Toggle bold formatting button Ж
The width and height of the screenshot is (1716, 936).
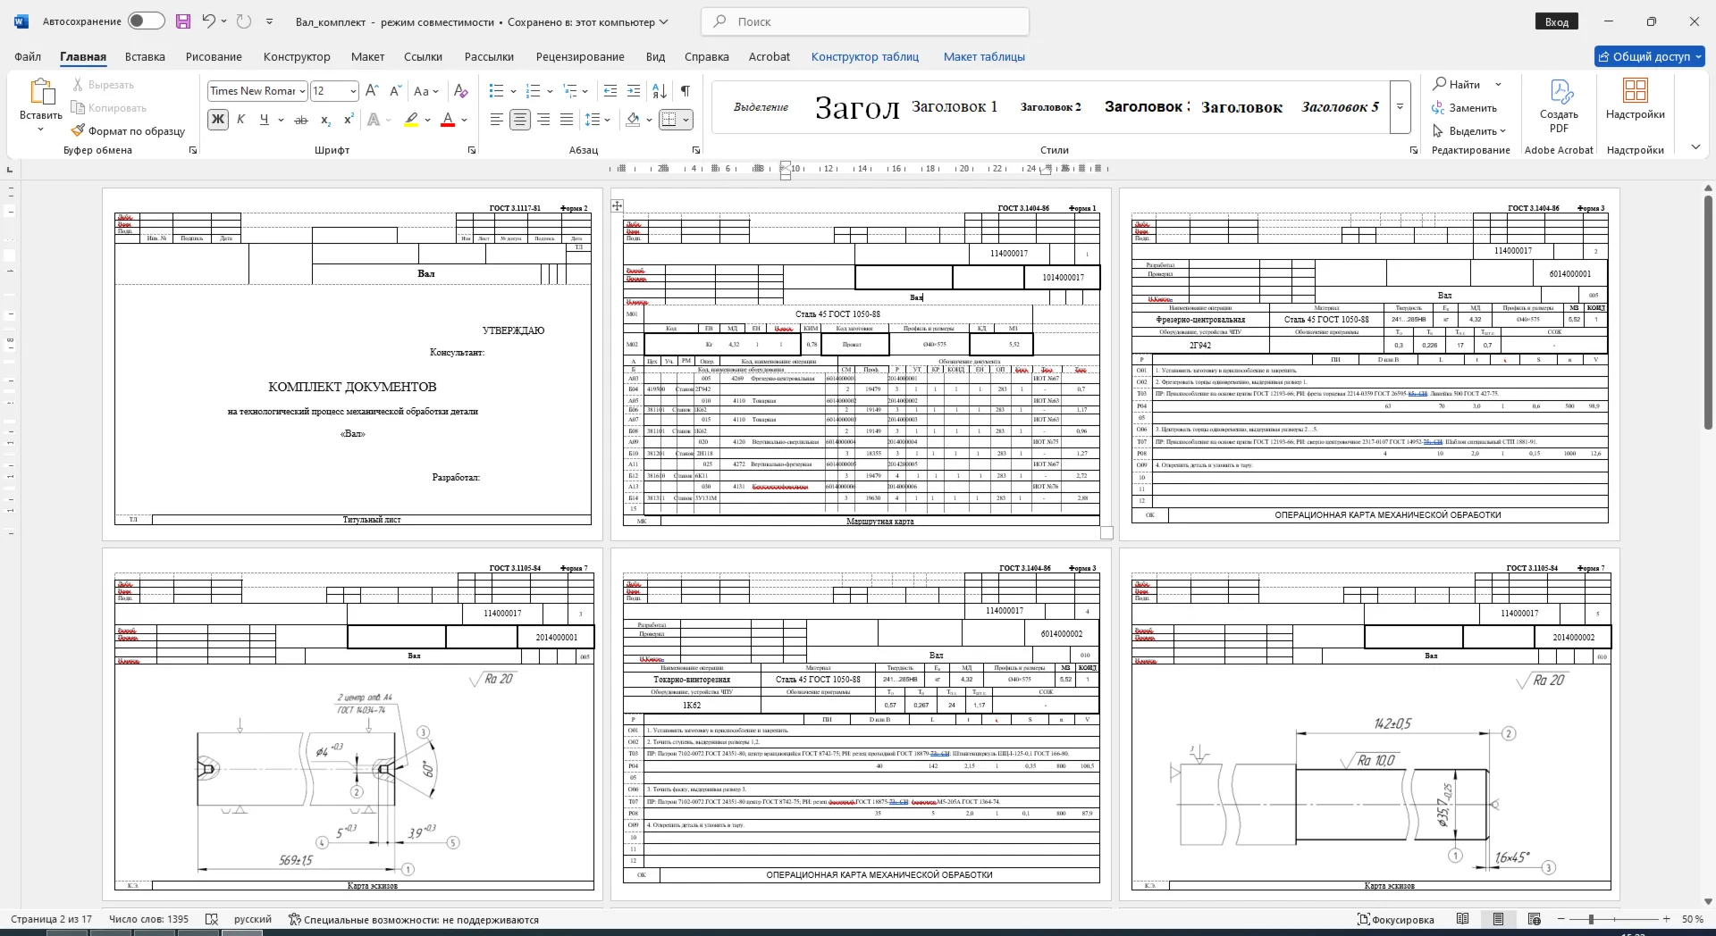tap(218, 120)
